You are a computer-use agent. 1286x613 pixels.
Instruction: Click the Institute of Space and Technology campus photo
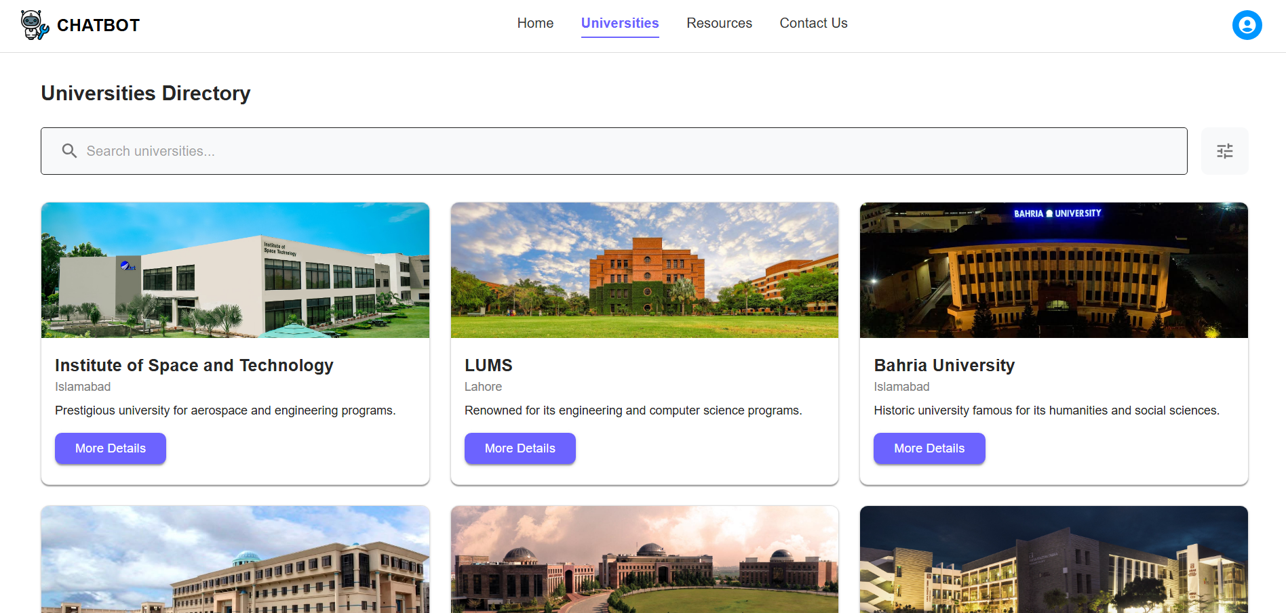[x=235, y=270]
